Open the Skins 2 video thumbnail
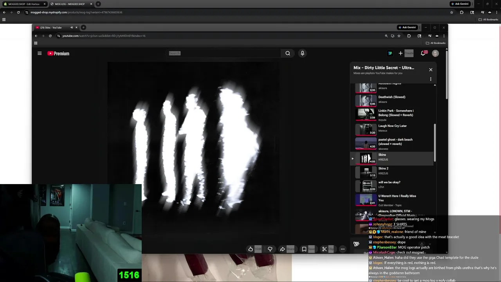The width and height of the screenshot is (501, 282). 366,172
